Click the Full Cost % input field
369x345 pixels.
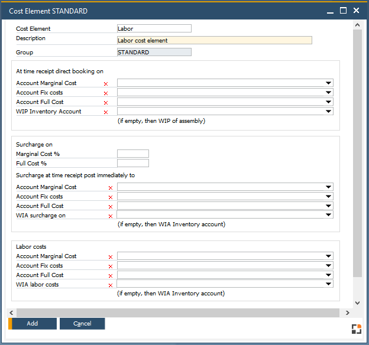[133, 163]
